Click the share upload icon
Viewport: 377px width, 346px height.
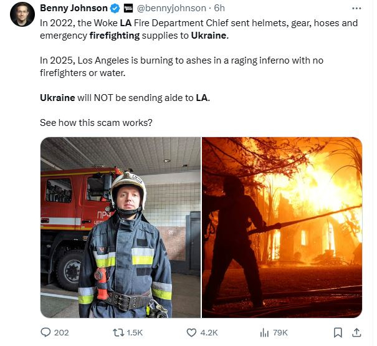(357, 332)
